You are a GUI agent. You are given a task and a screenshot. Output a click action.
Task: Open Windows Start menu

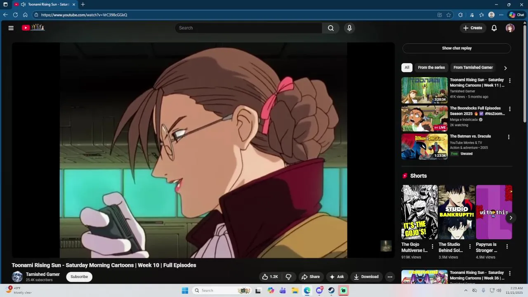coord(185,290)
